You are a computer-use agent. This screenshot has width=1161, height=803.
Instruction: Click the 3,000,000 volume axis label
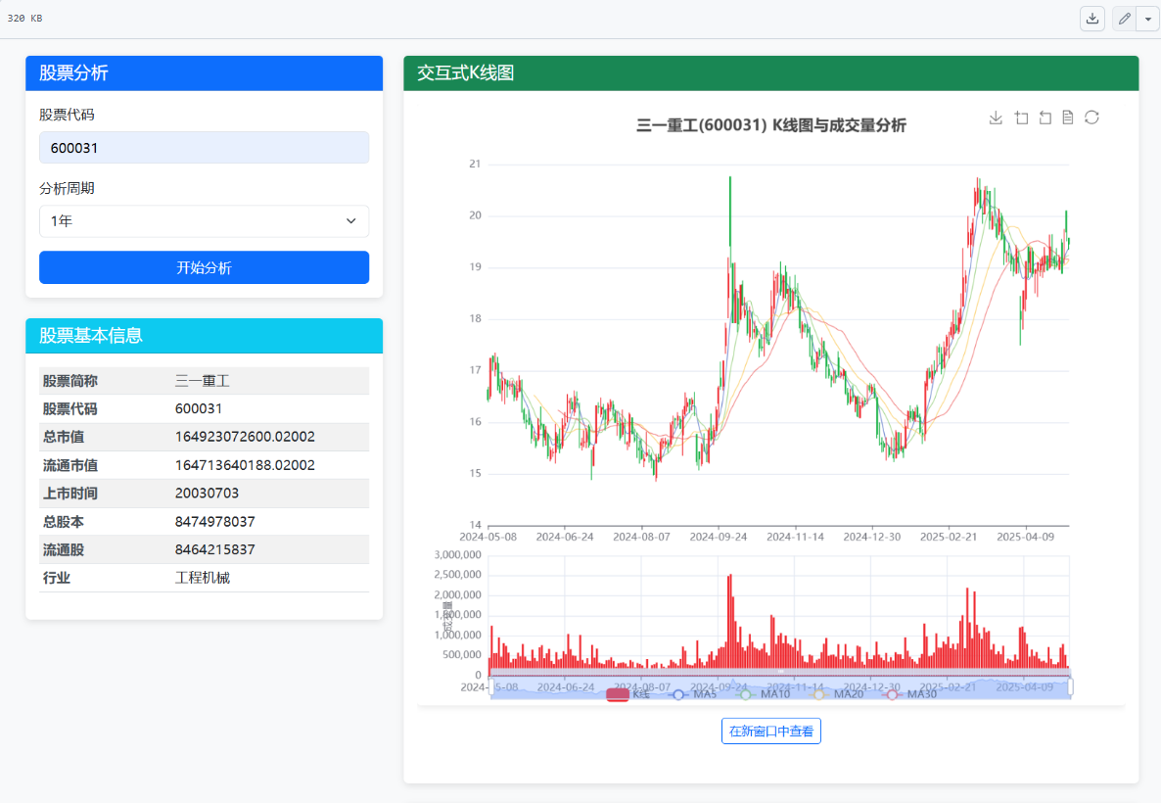457,554
